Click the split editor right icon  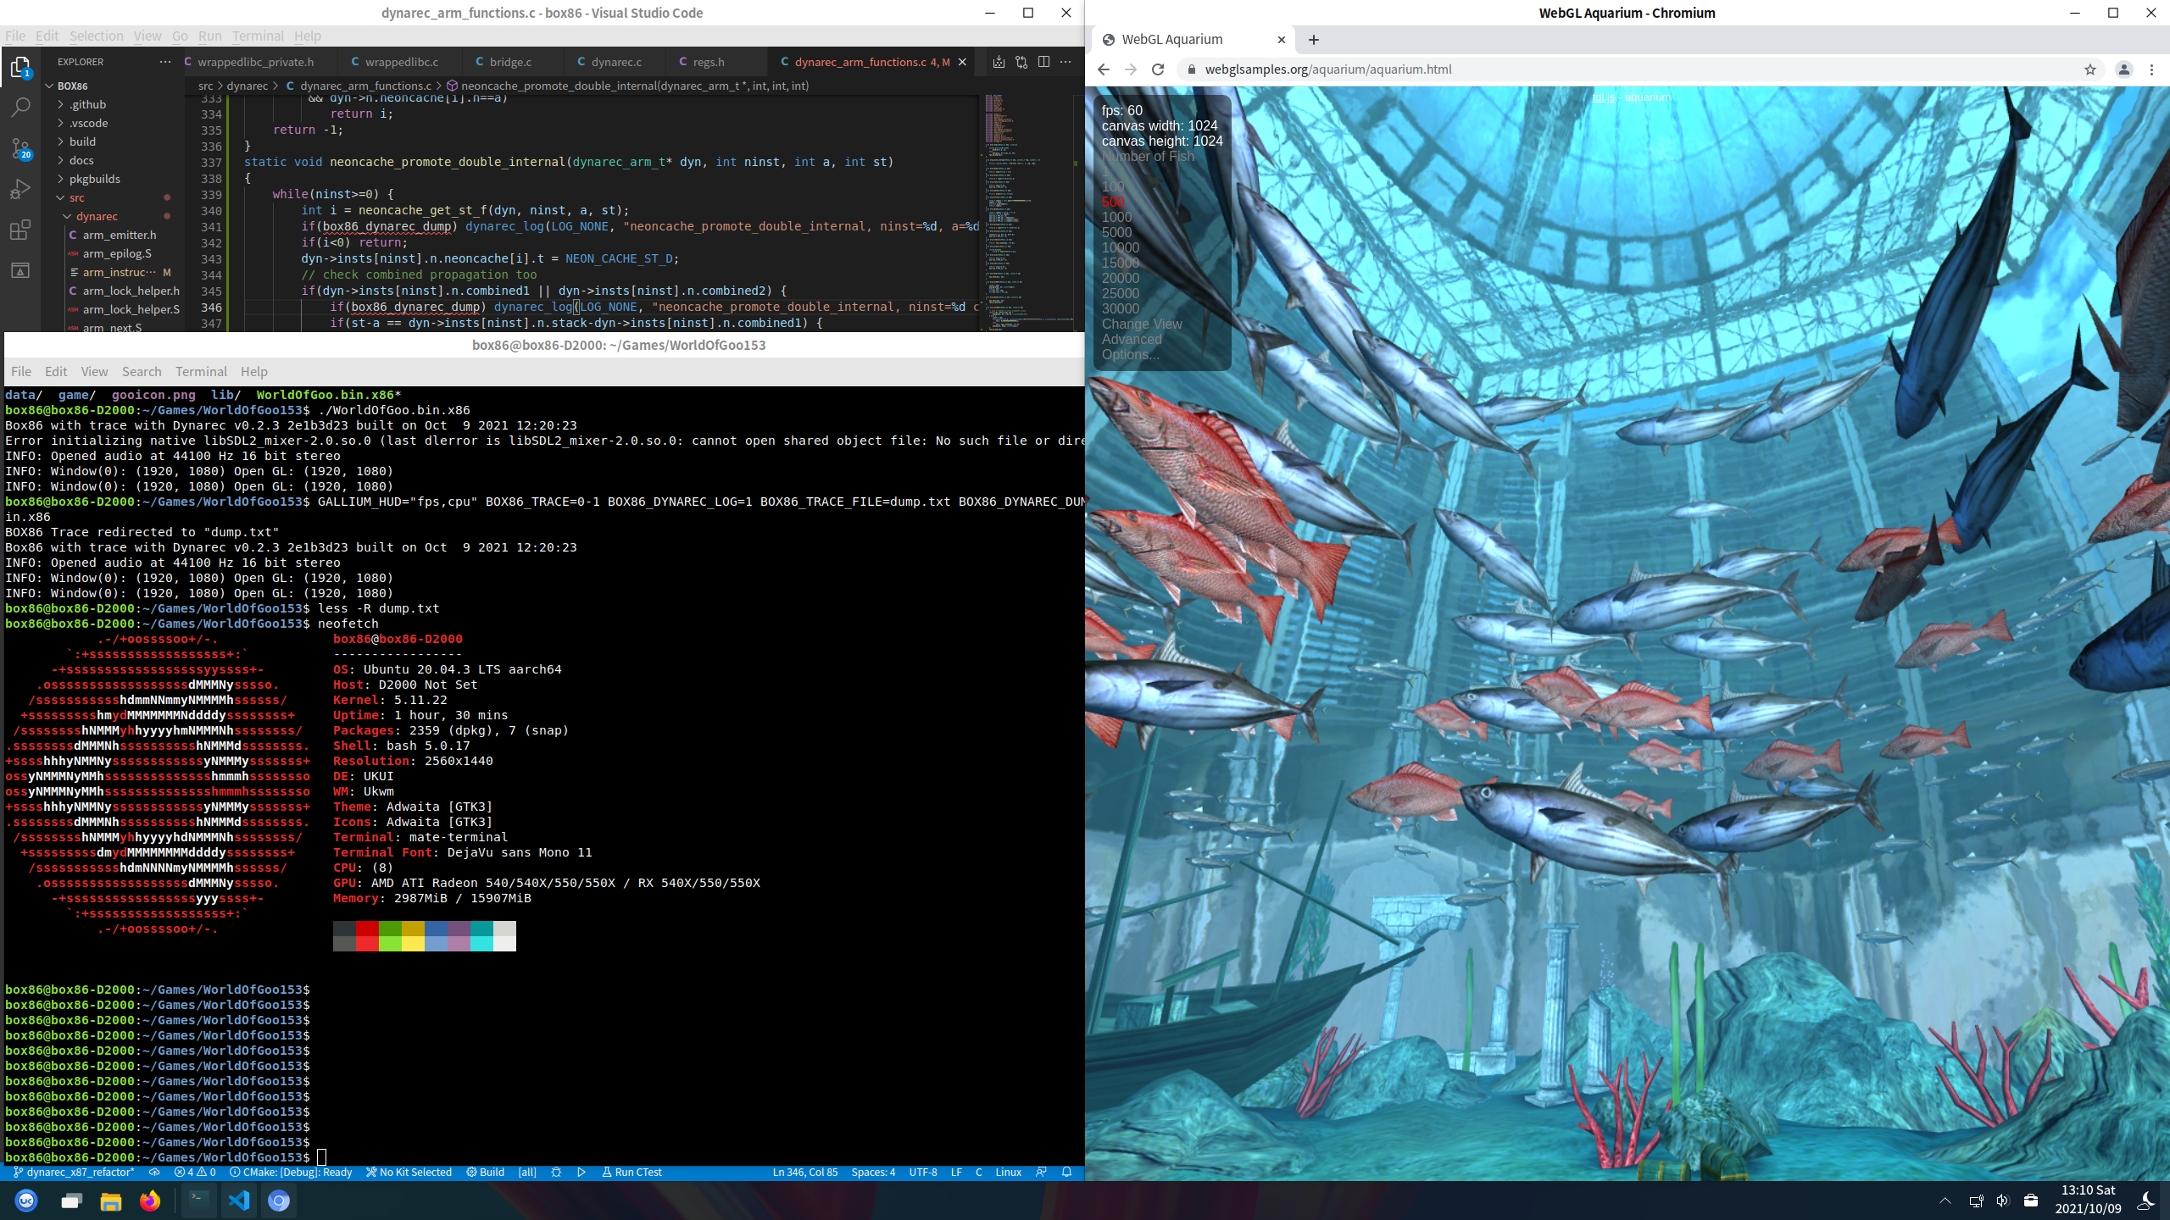click(1043, 62)
